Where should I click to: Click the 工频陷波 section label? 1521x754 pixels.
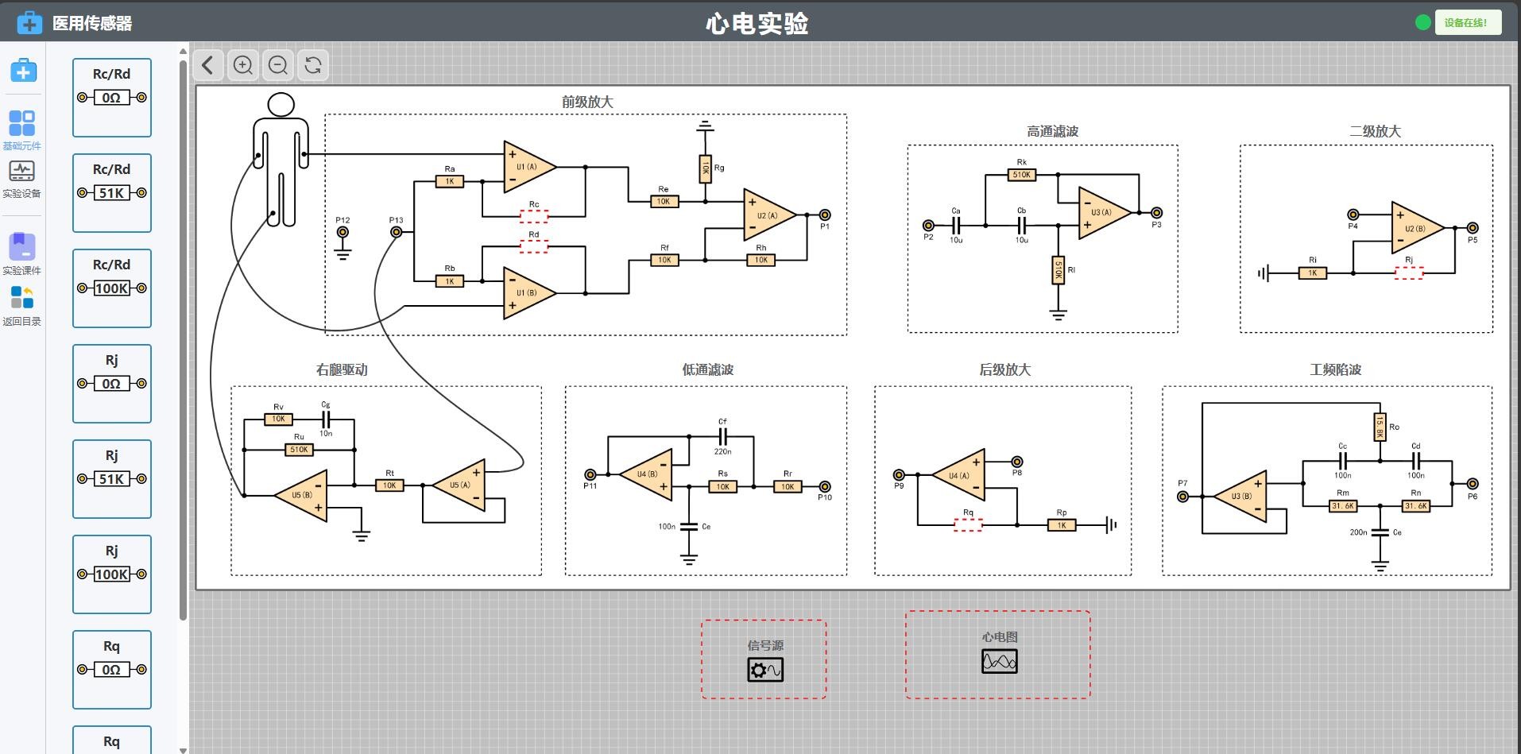point(1335,369)
